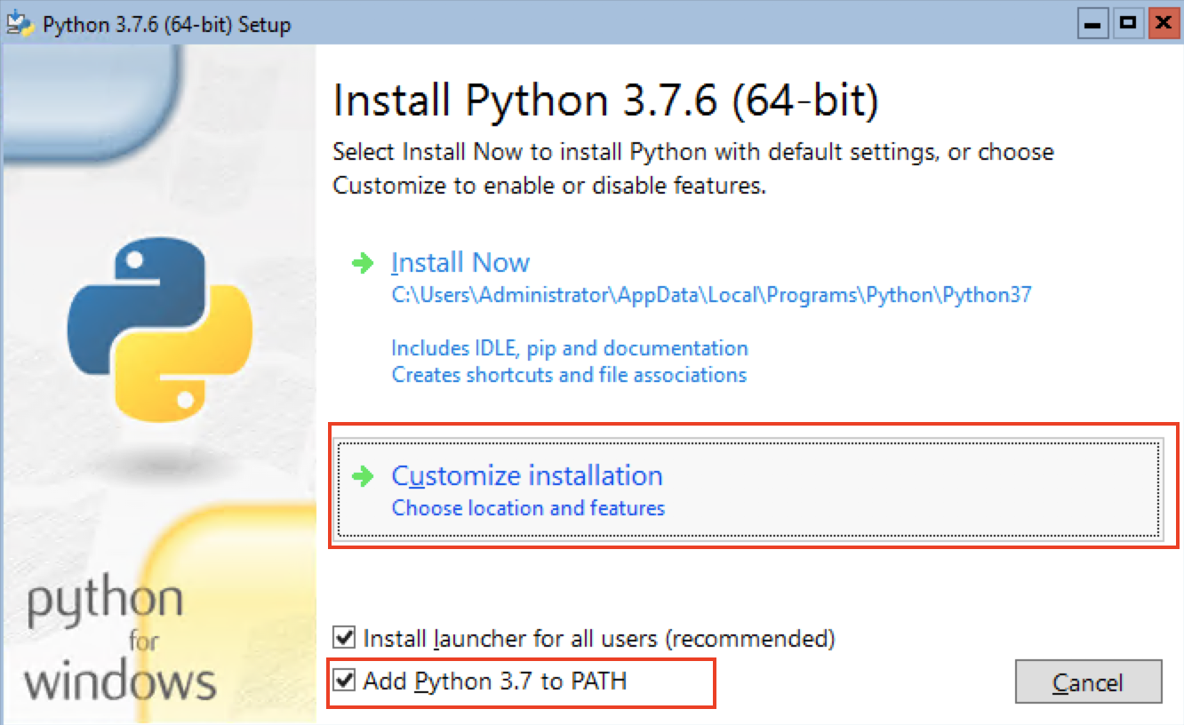Click the default install path under Install Now
1184x725 pixels.
(711, 296)
